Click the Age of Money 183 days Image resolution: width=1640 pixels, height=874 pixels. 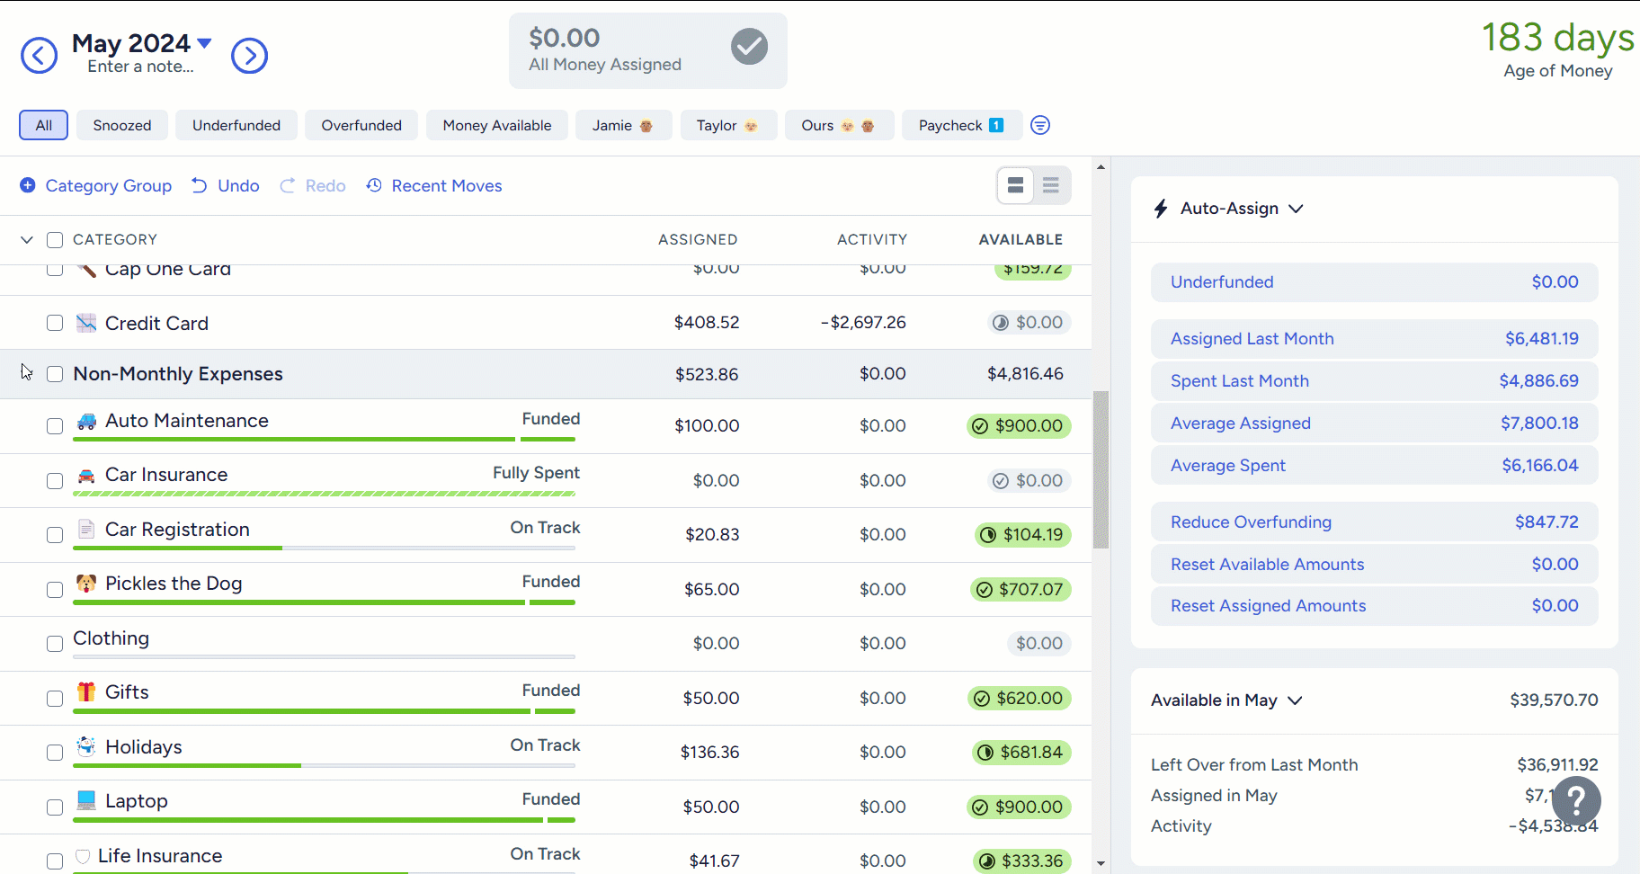pyautogui.click(x=1558, y=38)
